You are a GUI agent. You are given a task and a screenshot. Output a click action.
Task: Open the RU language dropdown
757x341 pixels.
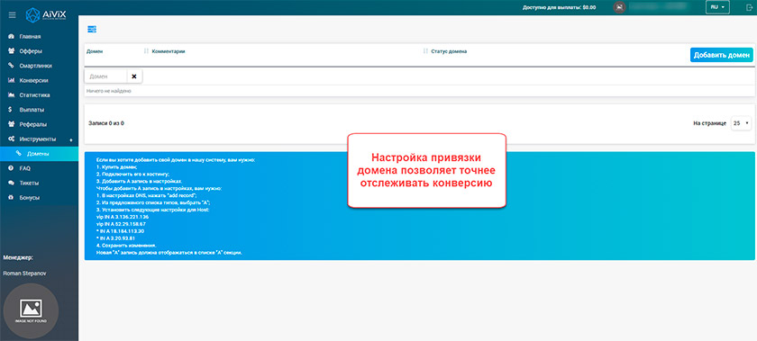[x=716, y=7]
